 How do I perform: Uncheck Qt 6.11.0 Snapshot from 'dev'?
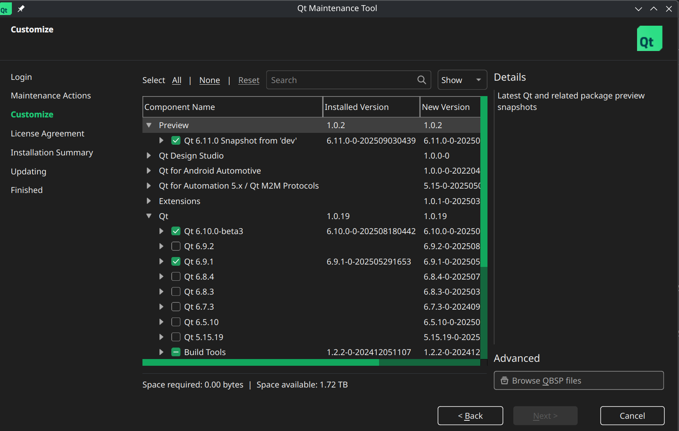point(176,140)
